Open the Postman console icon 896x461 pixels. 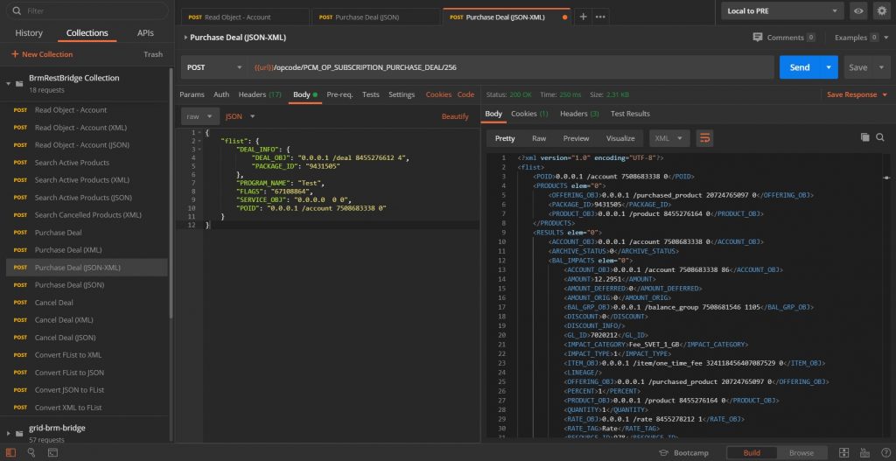pyautogui.click(x=52, y=452)
